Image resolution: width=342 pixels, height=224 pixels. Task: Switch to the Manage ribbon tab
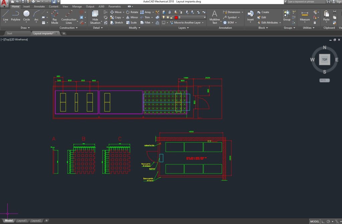(77, 7)
